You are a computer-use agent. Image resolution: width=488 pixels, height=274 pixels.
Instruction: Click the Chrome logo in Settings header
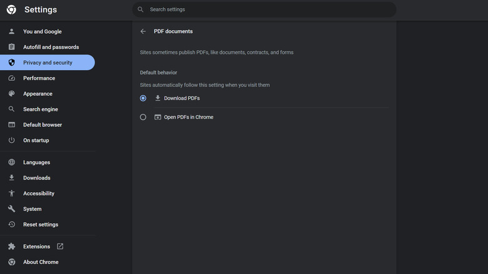point(11,10)
